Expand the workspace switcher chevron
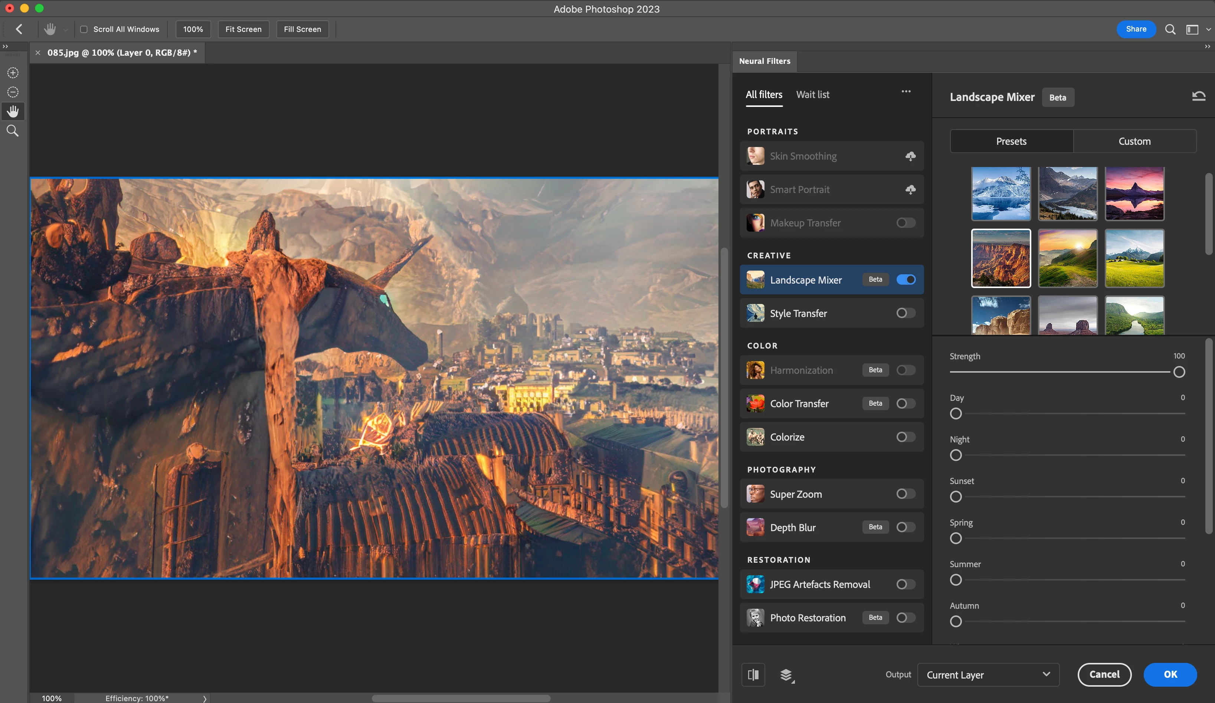1215x703 pixels. [1208, 29]
